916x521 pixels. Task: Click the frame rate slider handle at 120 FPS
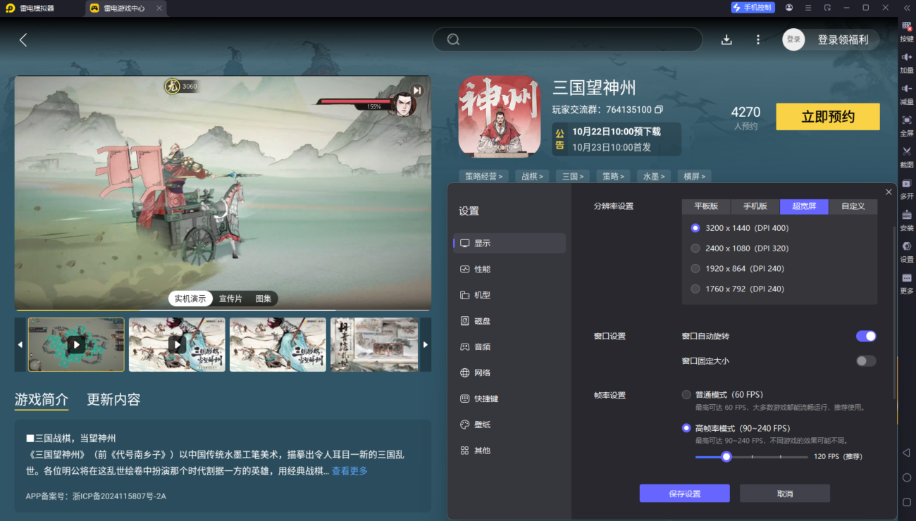click(726, 456)
